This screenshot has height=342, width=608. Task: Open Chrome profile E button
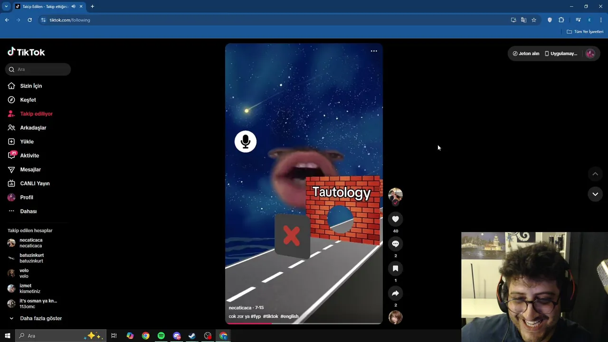pyautogui.click(x=589, y=20)
